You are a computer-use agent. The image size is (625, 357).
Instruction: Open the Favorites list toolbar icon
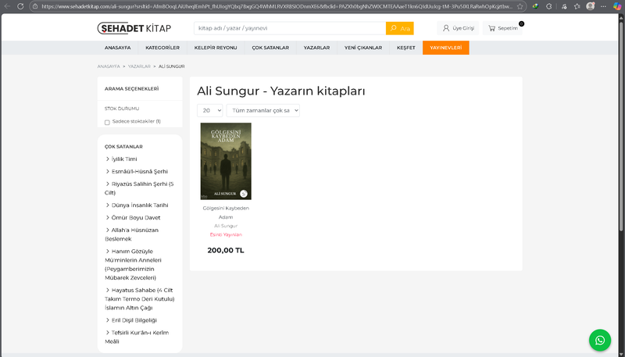tap(577, 6)
